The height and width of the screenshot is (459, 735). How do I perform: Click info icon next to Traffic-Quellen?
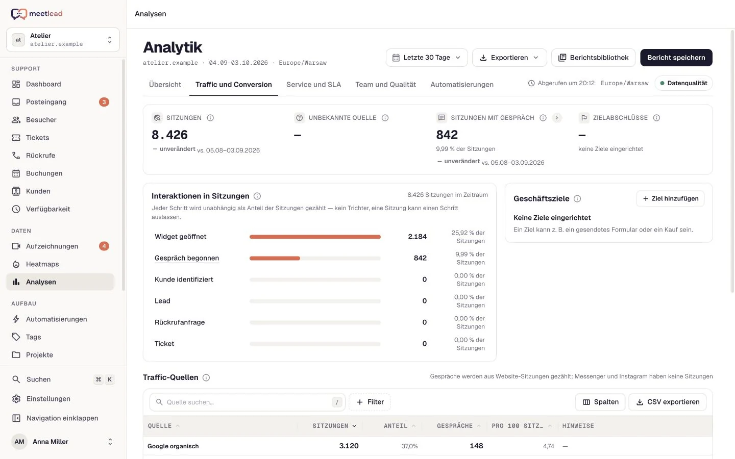(x=206, y=378)
